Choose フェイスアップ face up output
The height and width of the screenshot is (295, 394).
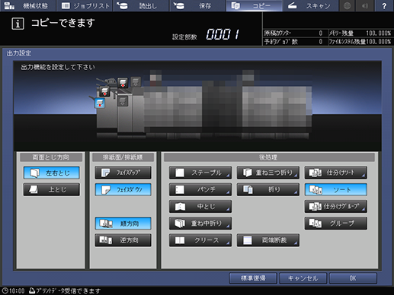tap(123, 173)
